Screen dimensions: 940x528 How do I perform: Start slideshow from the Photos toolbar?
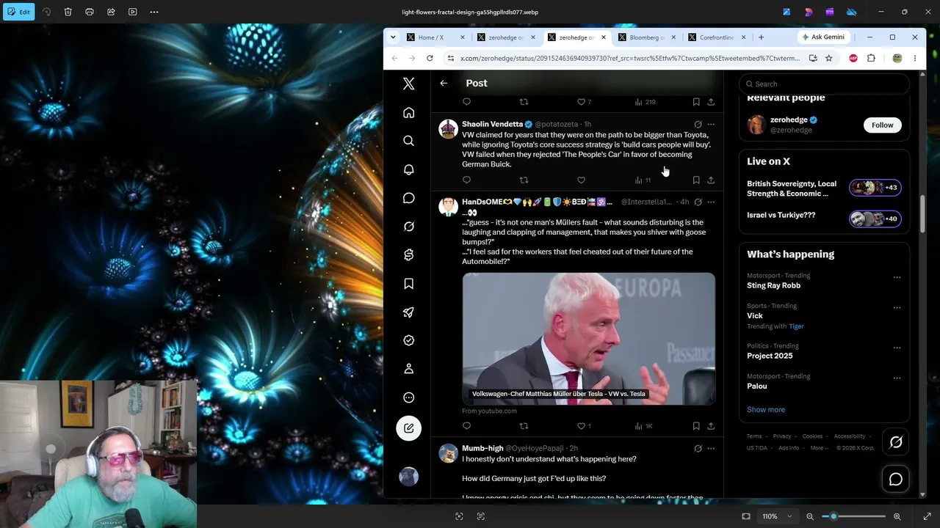pos(132,12)
